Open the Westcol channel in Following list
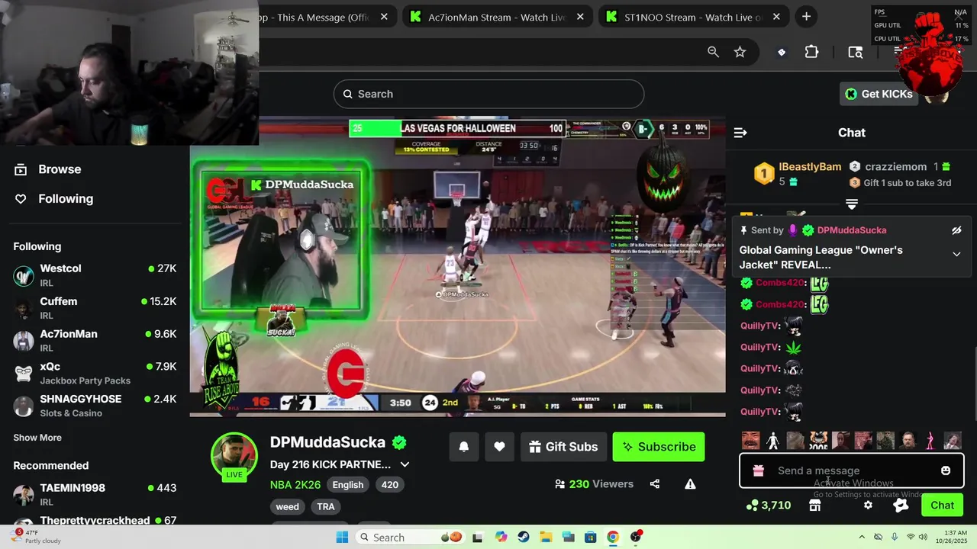 coord(95,275)
